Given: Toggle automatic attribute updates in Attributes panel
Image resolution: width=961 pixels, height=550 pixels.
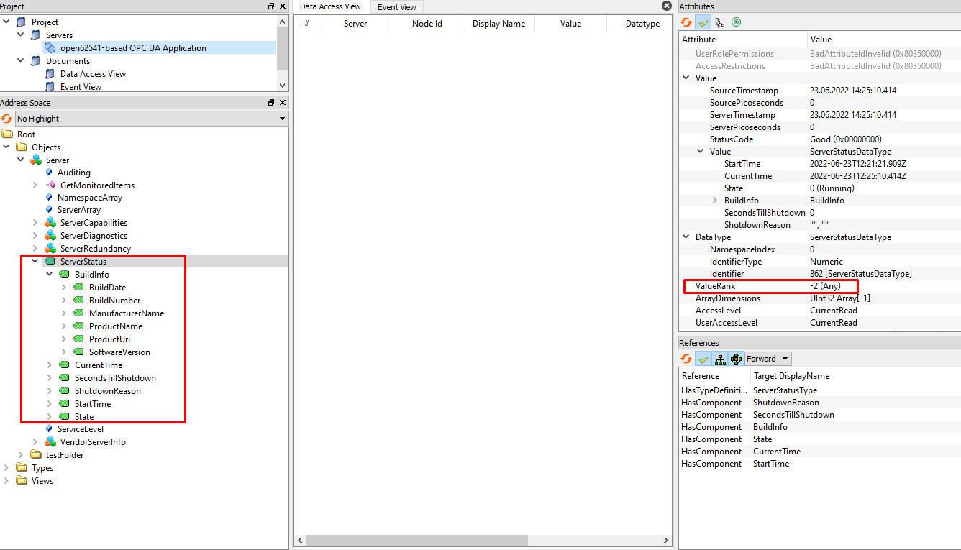Looking at the screenshot, I should (x=703, y=22).
